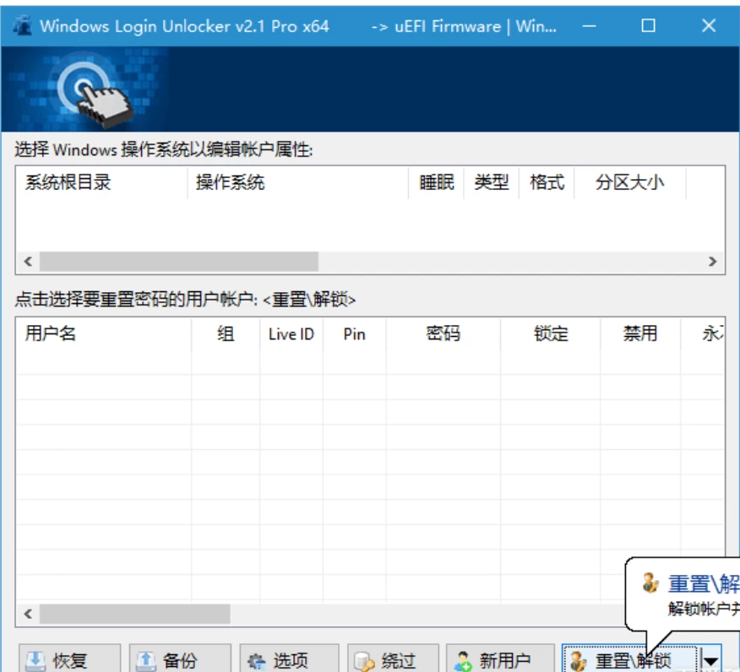
Task: Maximize the Windows Login Unlocker window
Action: pyautogui.click(x=649, y=26)
